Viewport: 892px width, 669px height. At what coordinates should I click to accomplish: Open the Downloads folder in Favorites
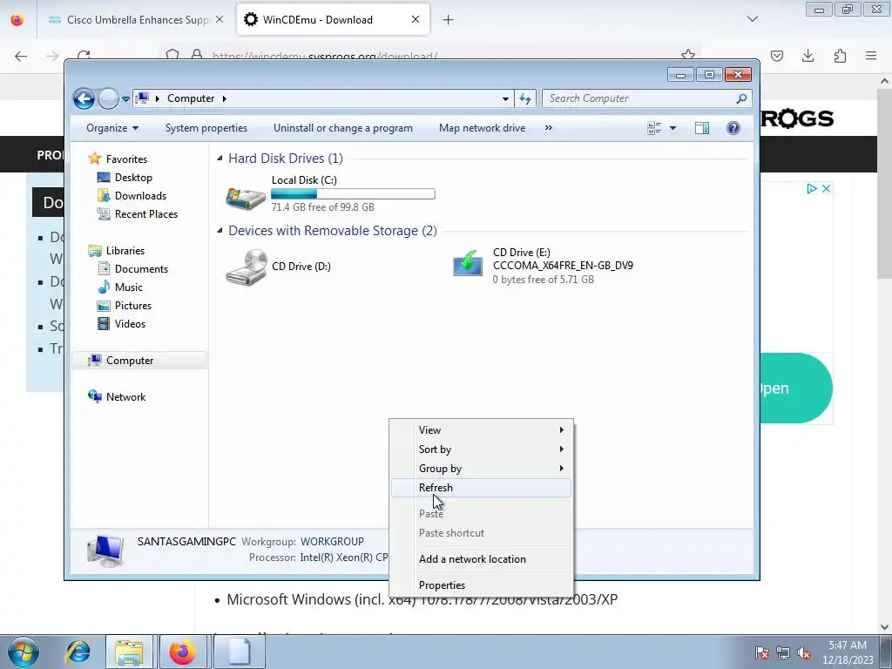click(x=140, y=196)
